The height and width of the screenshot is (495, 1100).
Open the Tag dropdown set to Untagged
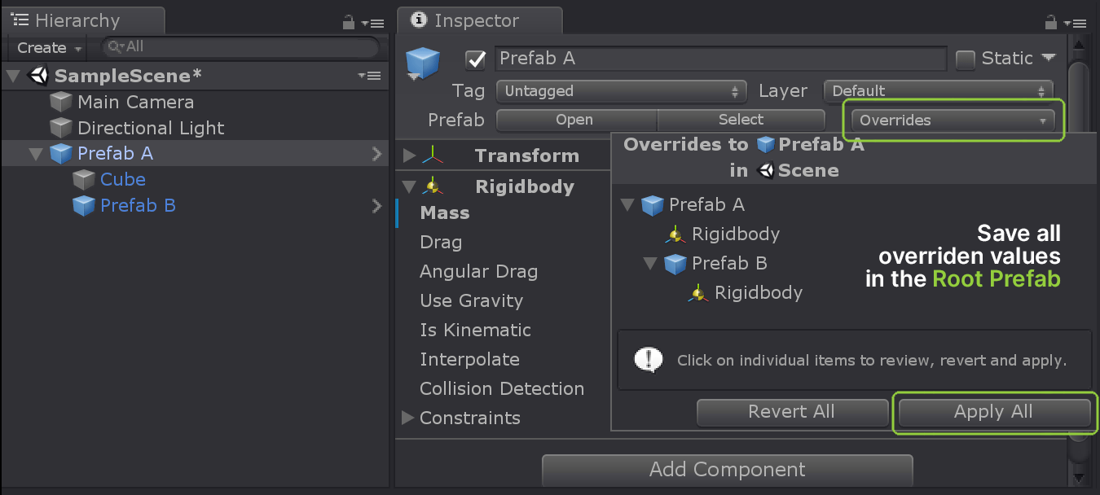[621, 91]
